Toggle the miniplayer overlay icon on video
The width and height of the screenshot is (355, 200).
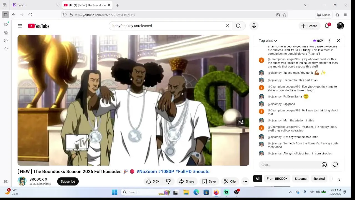click(240, 122)
